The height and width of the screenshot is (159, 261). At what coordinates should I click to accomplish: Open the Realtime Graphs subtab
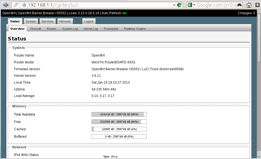click(x=135, y=29)
